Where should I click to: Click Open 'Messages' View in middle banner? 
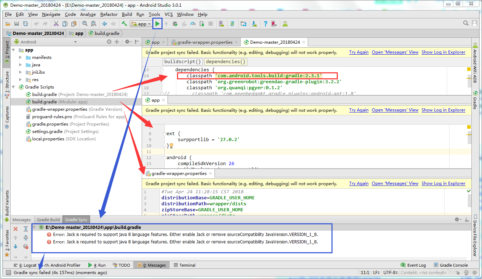coord(395,110)
